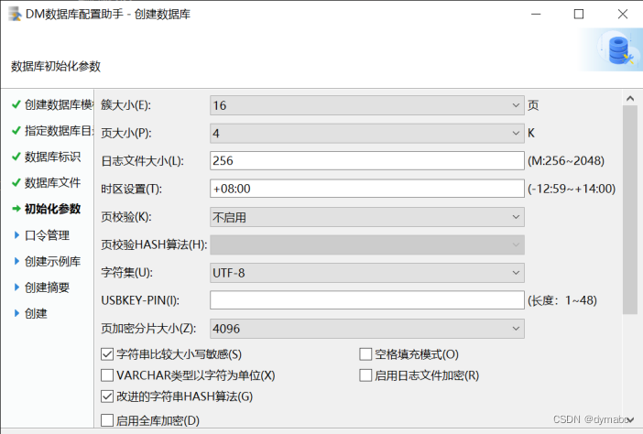Open the 页大小 dropdown showing 4

[367, 133]
